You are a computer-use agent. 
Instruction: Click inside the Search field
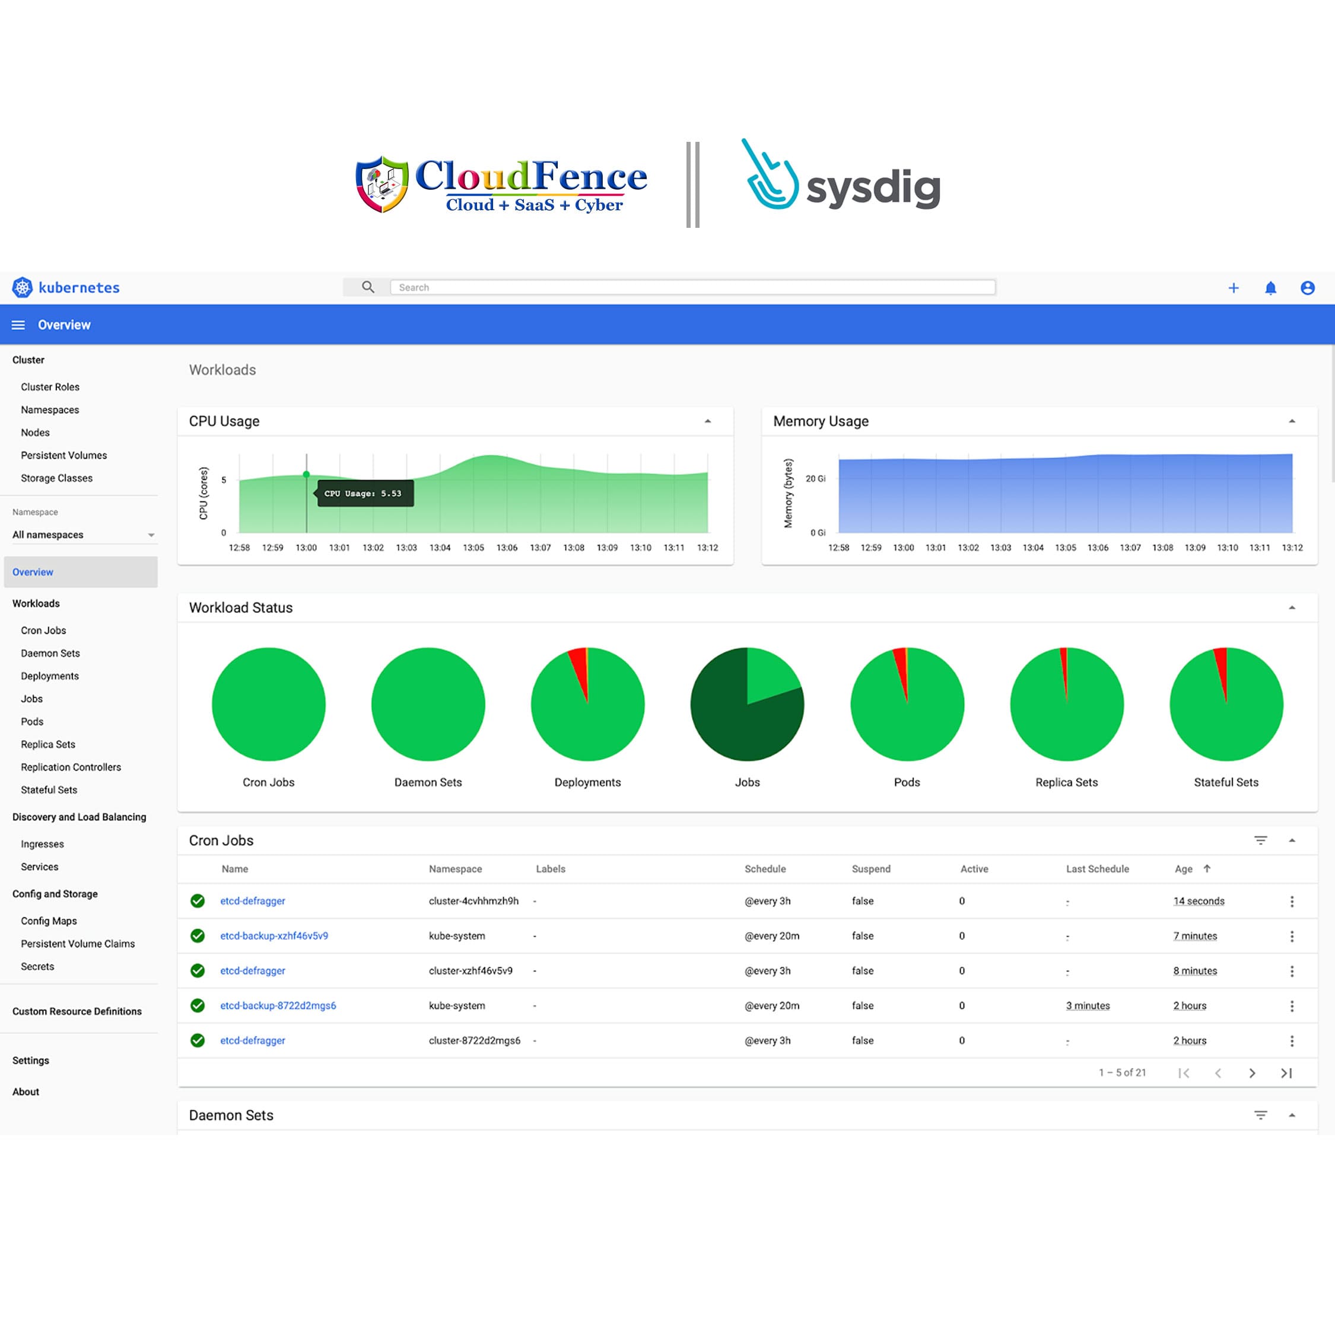click(x=691, y=287)
